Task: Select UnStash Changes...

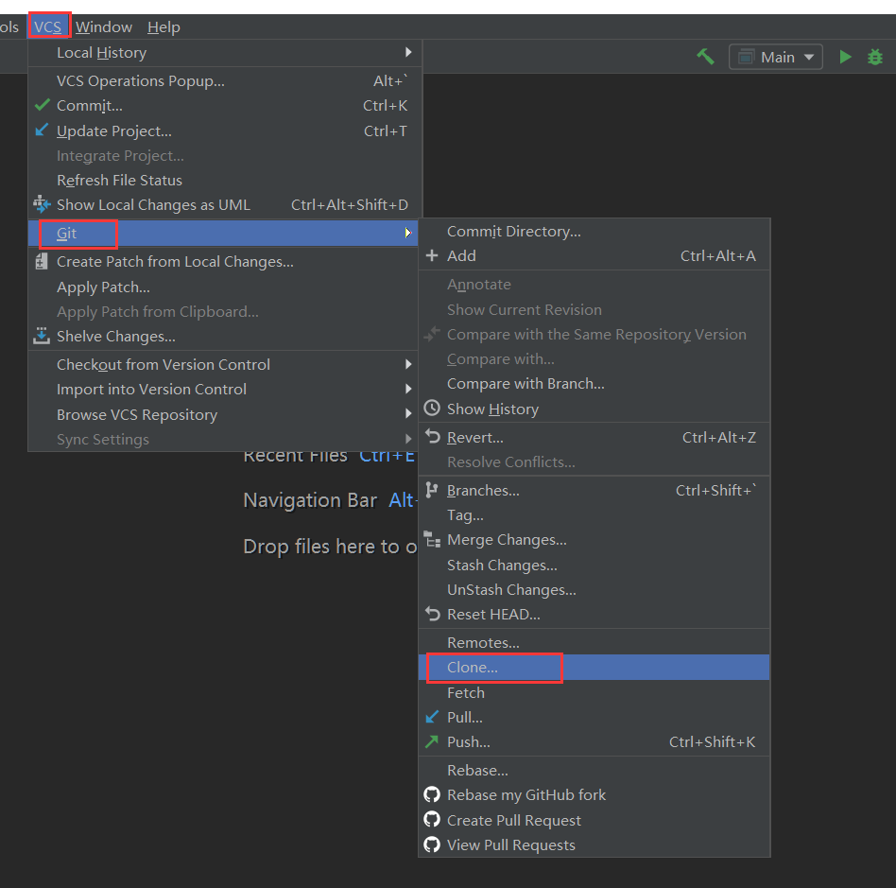Action: pos(594,589)
